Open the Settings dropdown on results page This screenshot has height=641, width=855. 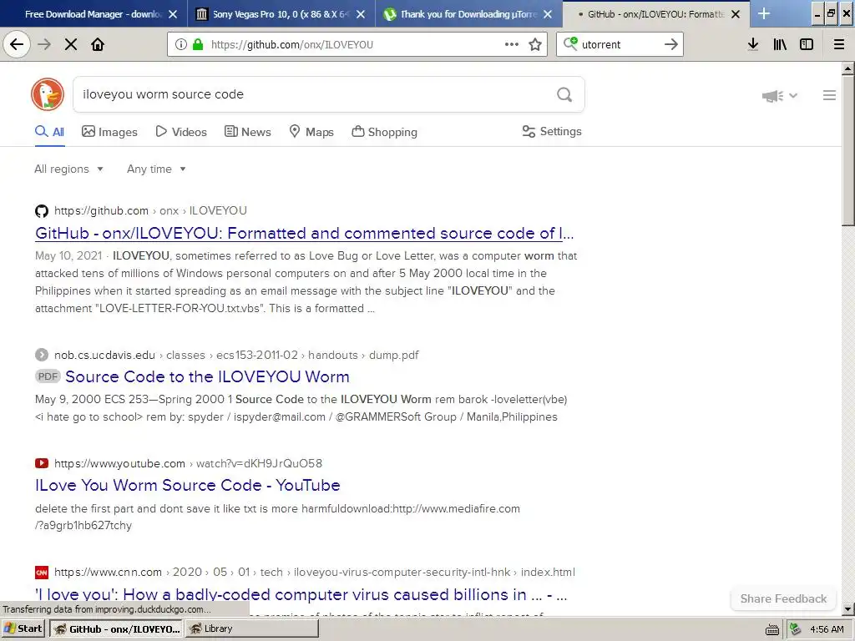point(552,131)
